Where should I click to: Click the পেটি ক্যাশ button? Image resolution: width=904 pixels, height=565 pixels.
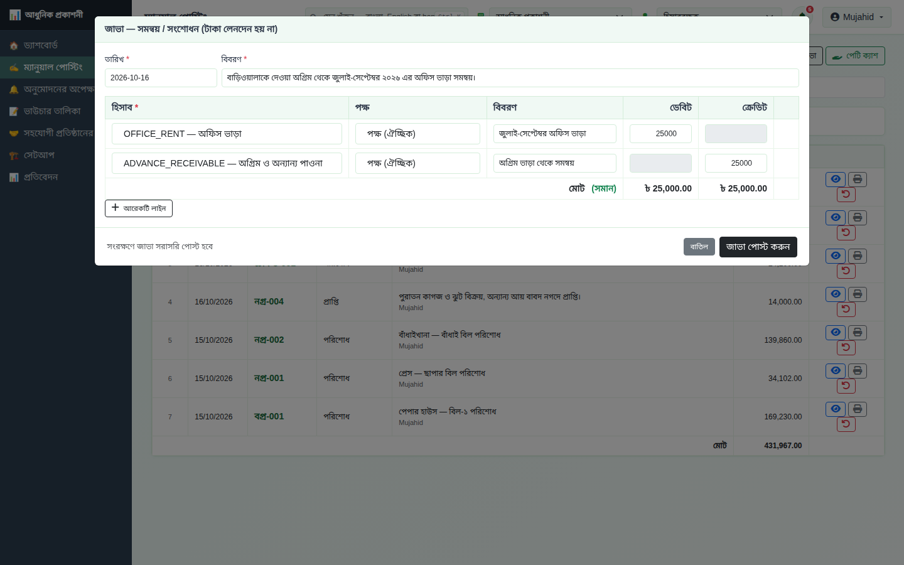click(x=855, y=56)
